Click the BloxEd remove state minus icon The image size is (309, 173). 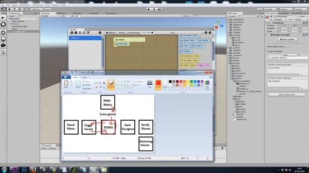pyautogui.click(x=76, y=33)
